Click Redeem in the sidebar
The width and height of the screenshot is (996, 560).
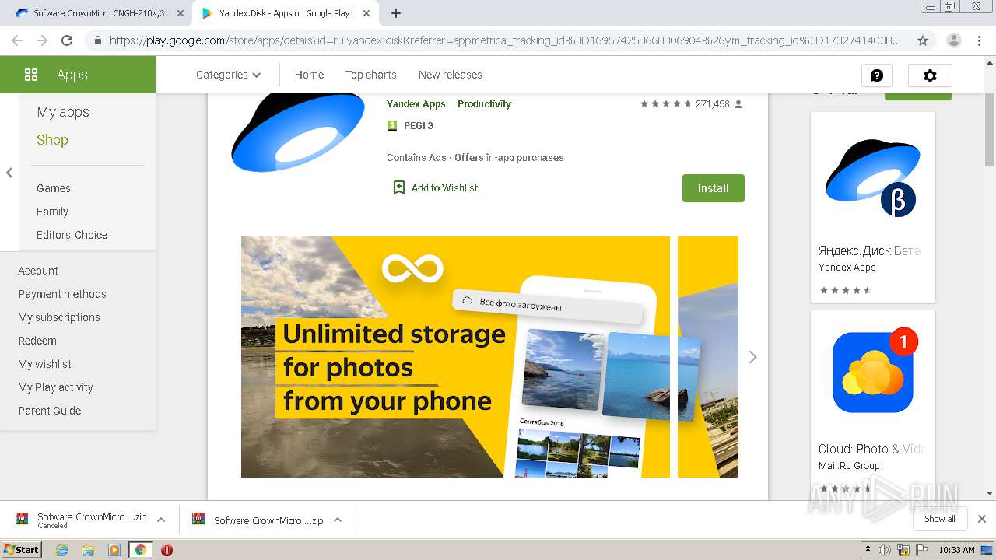point(37,341)
